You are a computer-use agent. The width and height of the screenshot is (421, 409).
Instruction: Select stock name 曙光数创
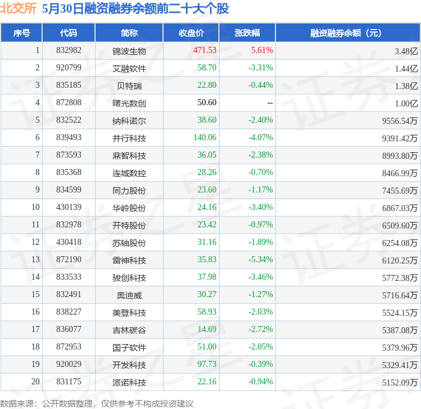click(x=129, y=103)
